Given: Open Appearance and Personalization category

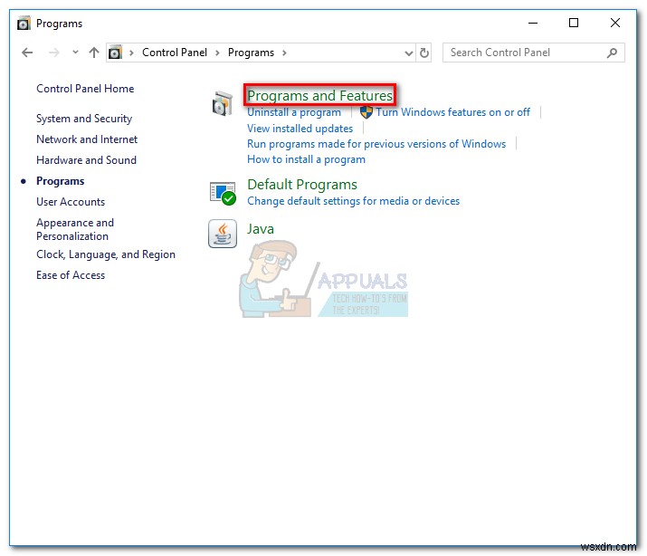Looking at the screenshot, I should 75,229.
